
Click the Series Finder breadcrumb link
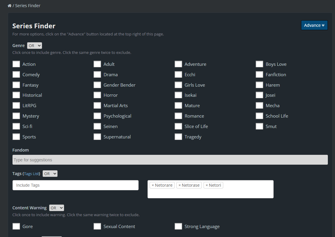(x=28, y=6)
